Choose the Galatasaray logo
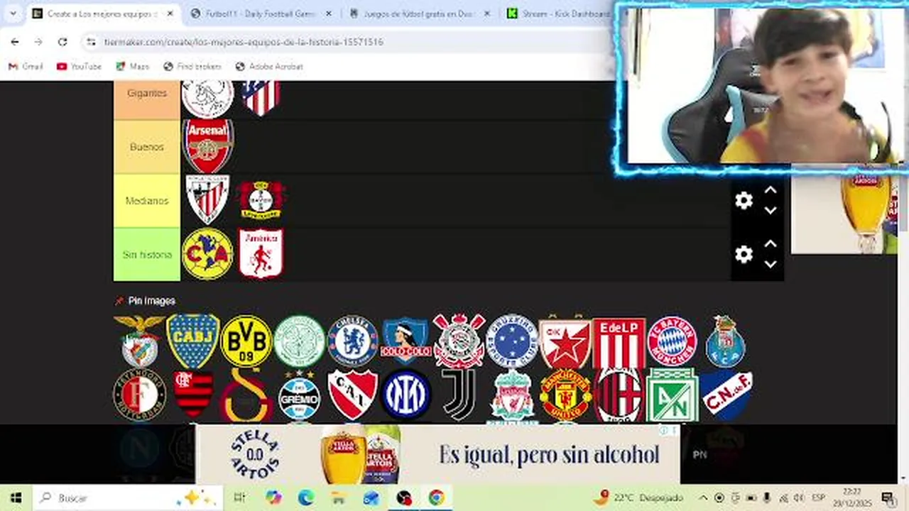The height and width of the screenshot is (511, 909). click(x=246, y=395)
